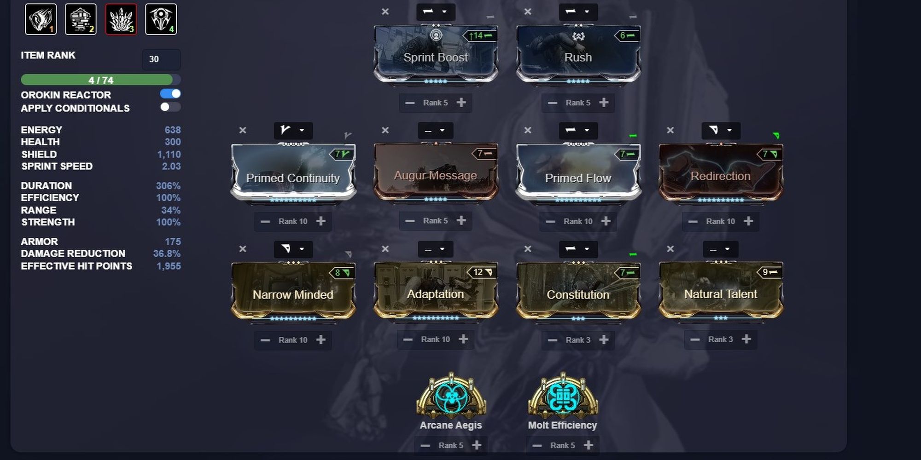Click the mod capacity progress bar
The height and width of the screenshot is (460, 921).
pos(101,80)
